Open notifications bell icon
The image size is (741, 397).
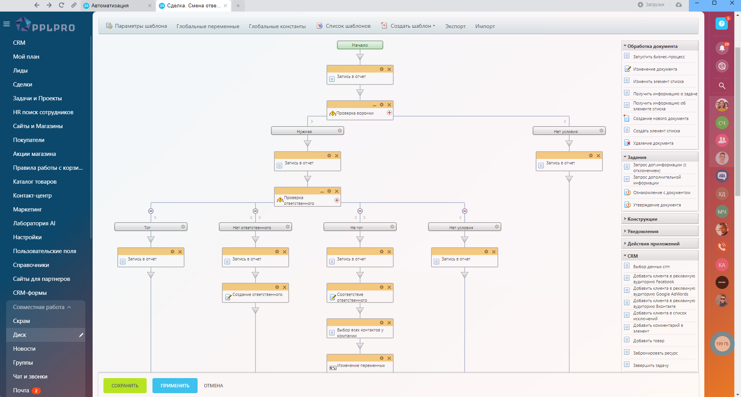pyautogui.click(x=722, y=48)
